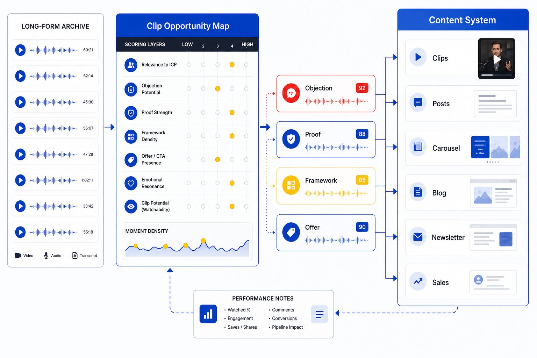Play the 52:14 archive recording
This screenshot has width=537, height=358.
[x=20, y=76]
